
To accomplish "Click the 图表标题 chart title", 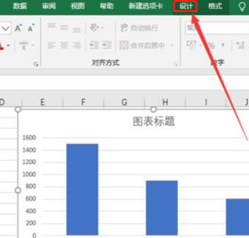I will tap(153, 122).
